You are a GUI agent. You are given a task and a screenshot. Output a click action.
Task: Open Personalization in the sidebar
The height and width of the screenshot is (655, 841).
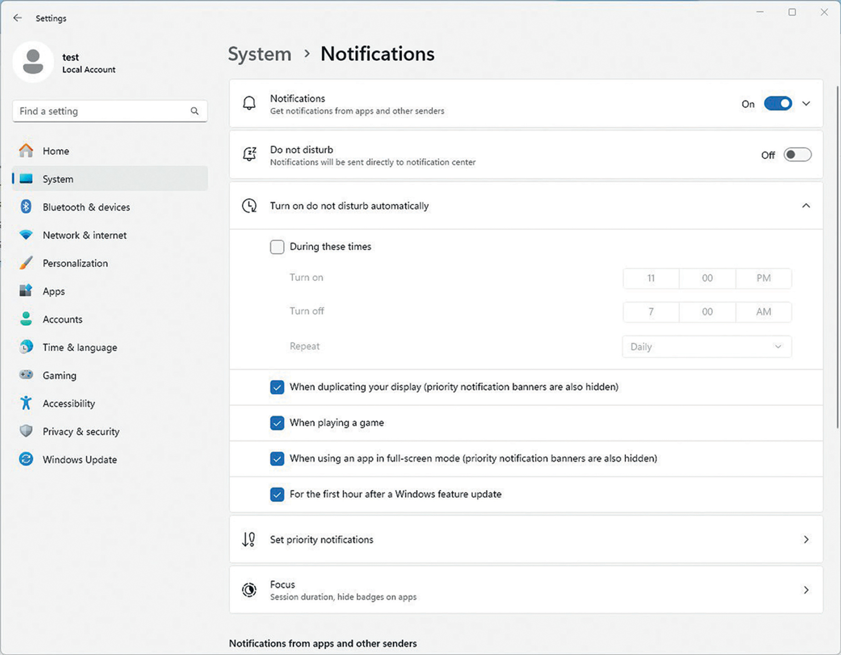75,263
